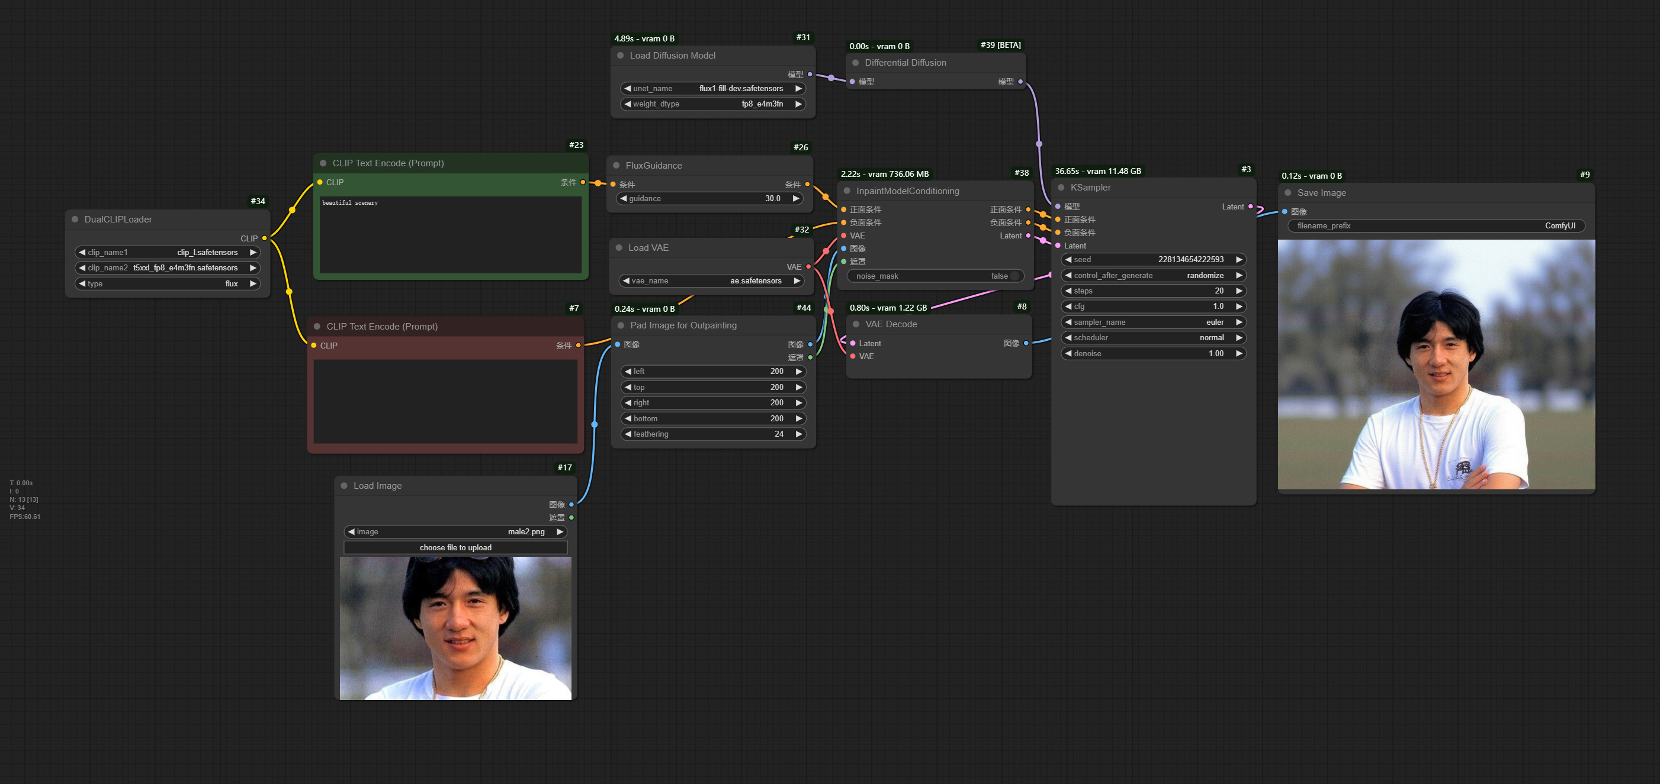Click the VAE output slot on Load VAE
Image resolution: width=1660 pixels, height=784 pixels.
pos(808,266)
